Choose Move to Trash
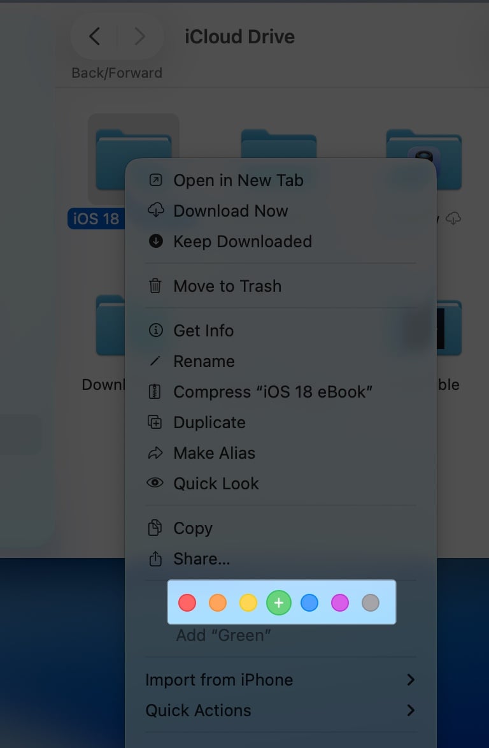Screen dimensions: 489x748 (x=281, y=285)
